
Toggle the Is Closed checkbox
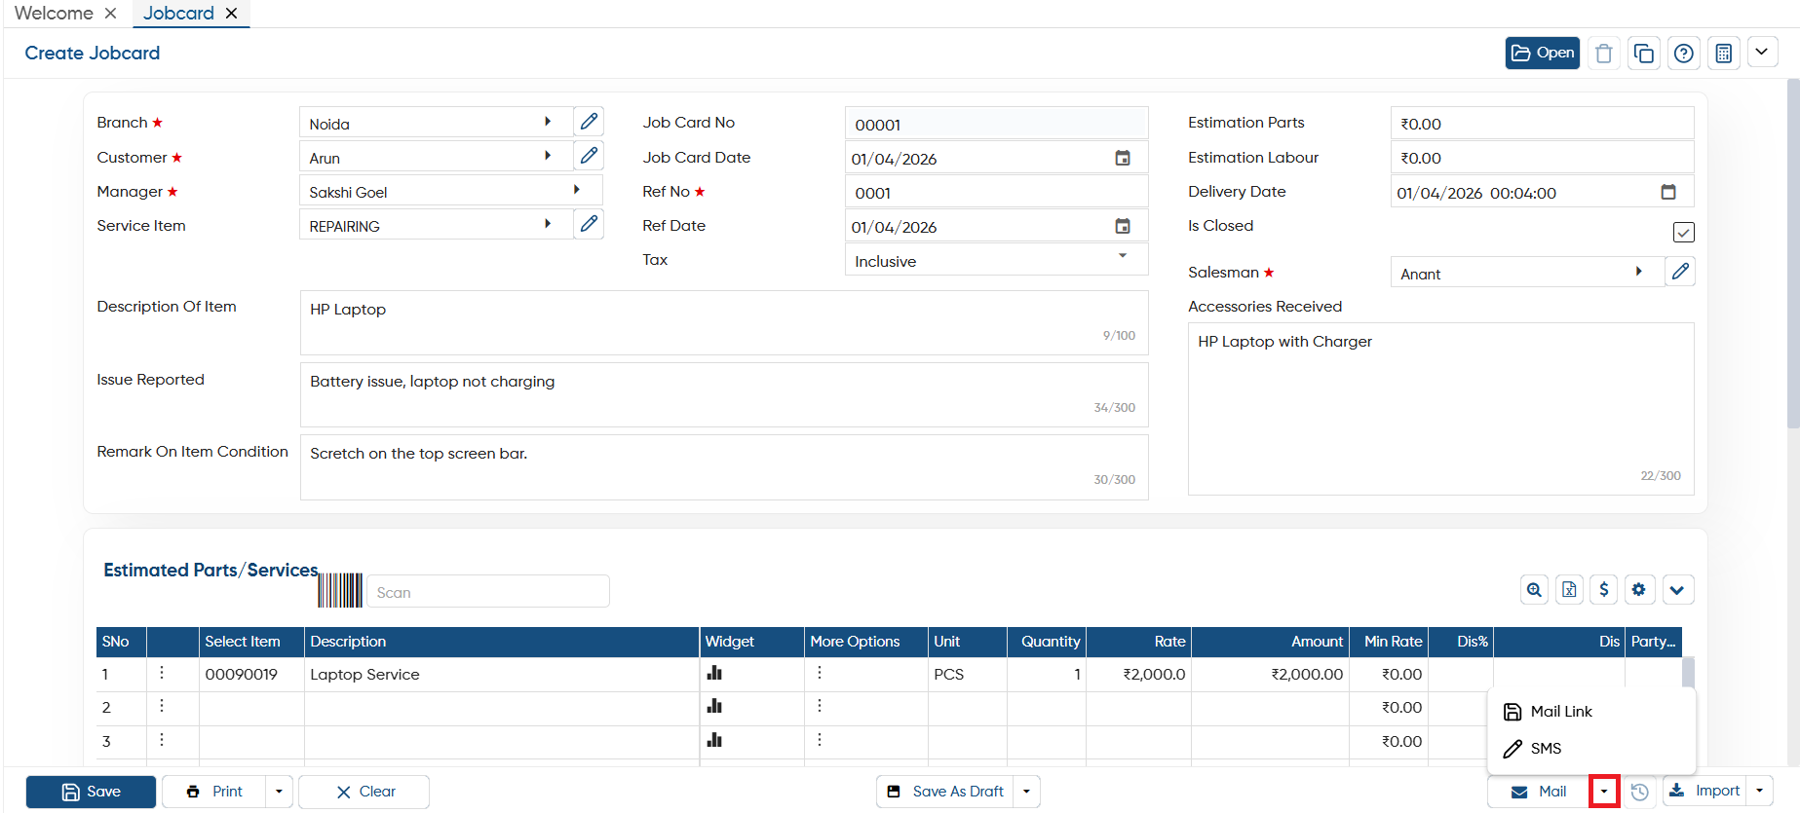[x=1684, y=233]
